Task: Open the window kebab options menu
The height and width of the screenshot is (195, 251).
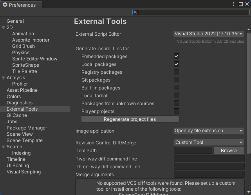Action: (234, 4)
